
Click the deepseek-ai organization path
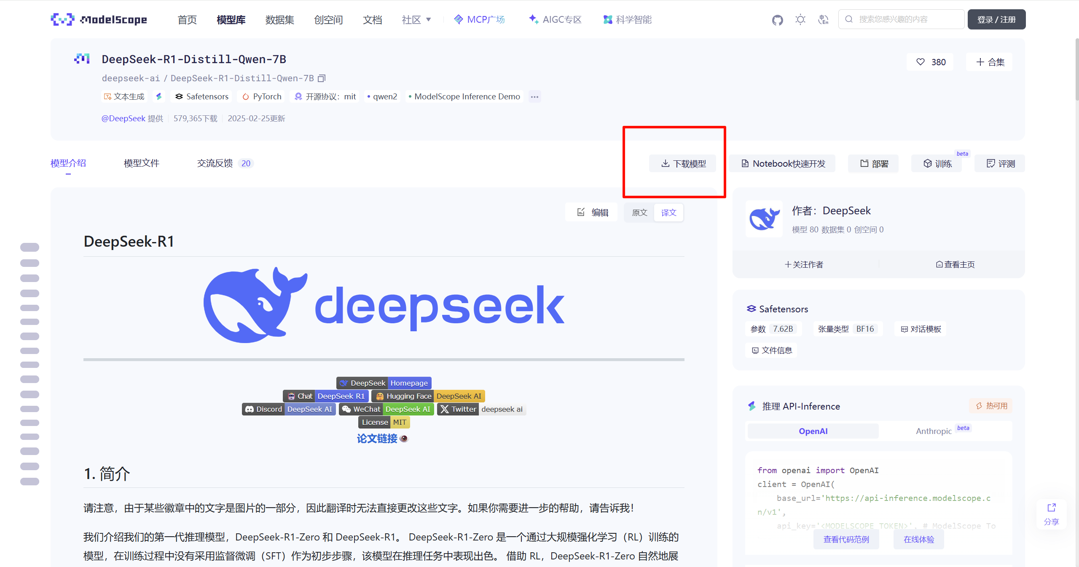[131, 78]
